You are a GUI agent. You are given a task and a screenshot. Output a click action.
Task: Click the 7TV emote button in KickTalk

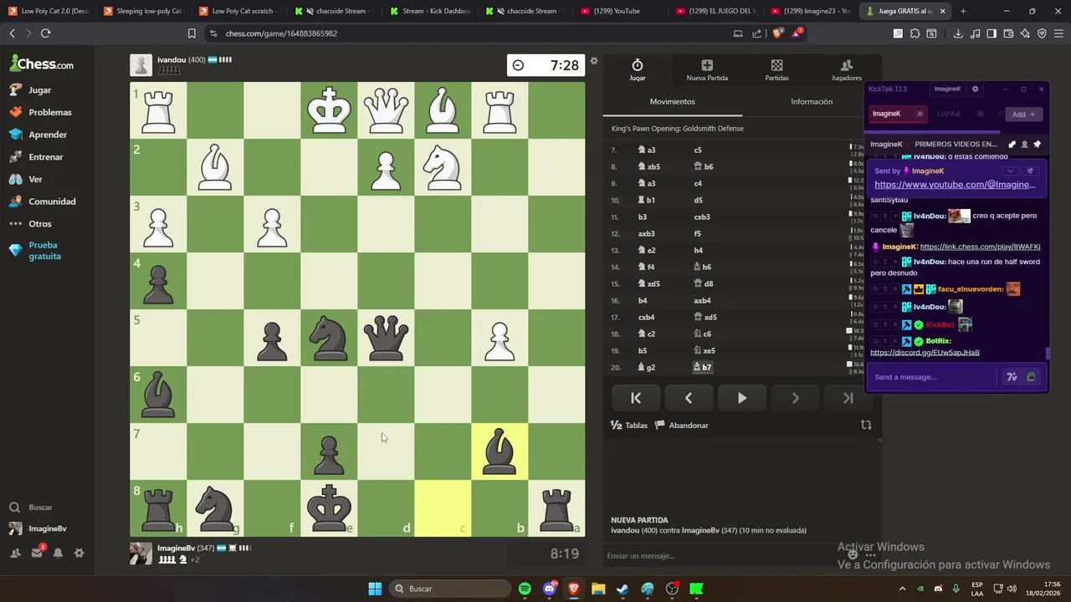tap(1012, 377)
